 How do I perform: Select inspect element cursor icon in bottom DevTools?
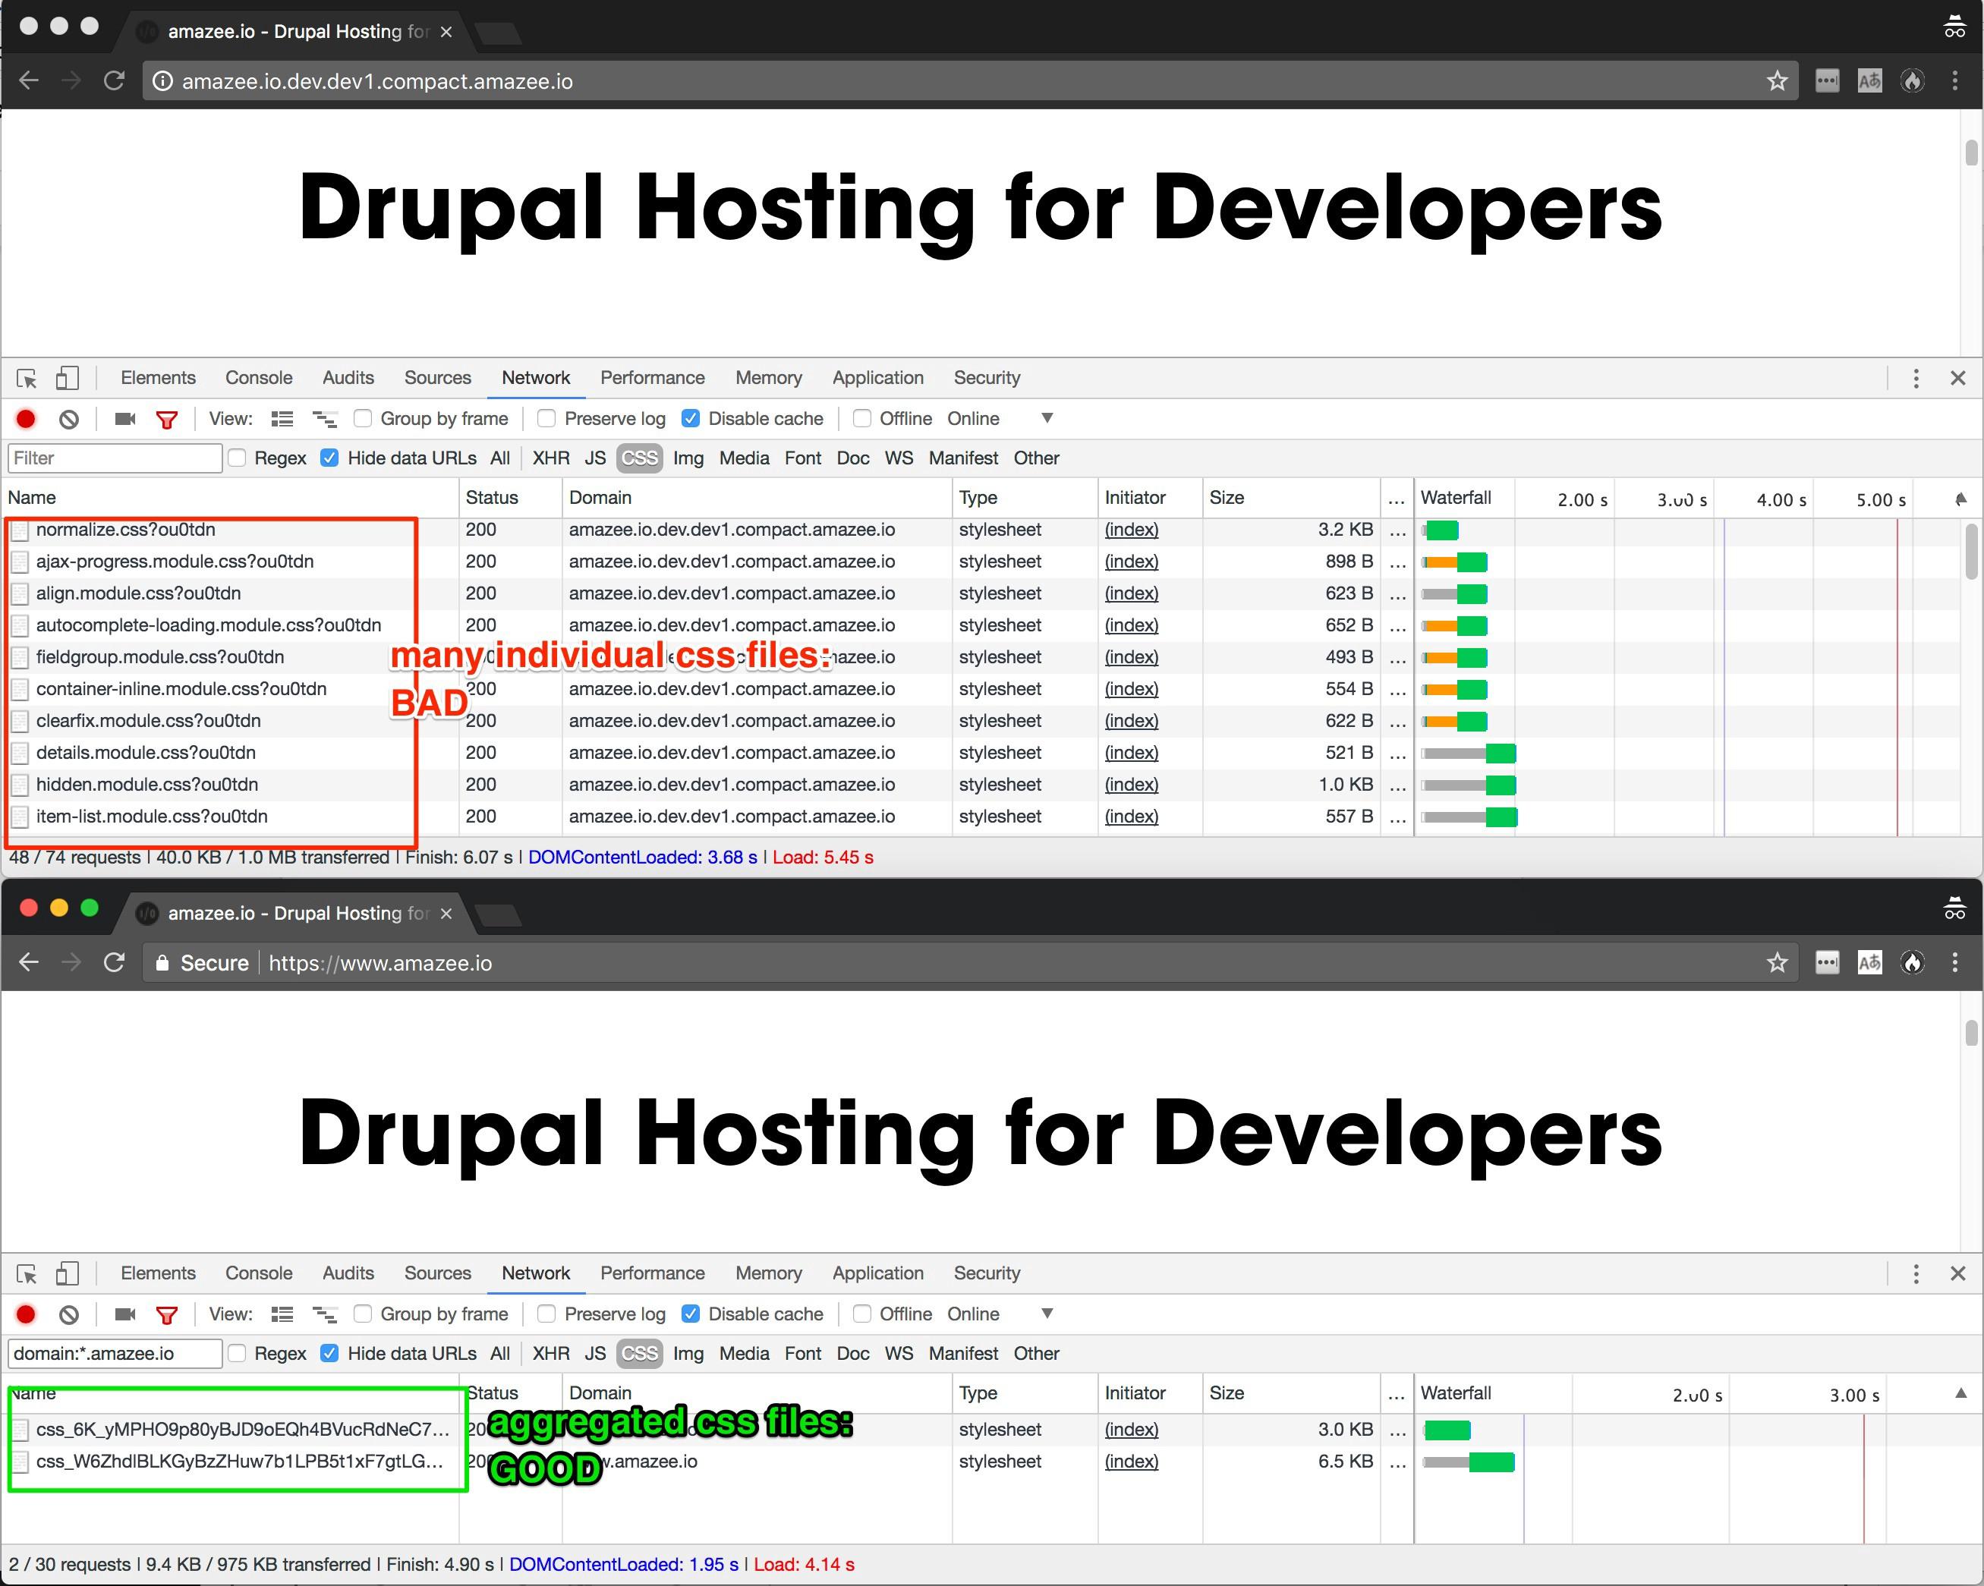coord(27,1274)
